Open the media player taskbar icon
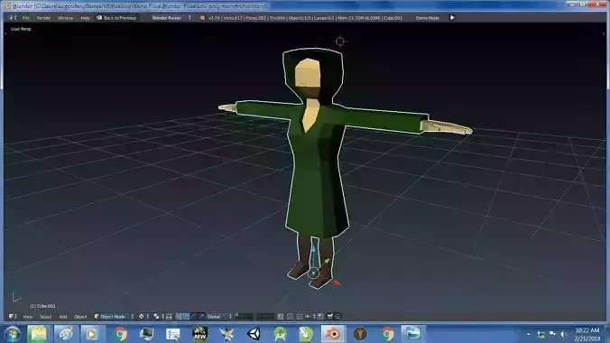 92,334
